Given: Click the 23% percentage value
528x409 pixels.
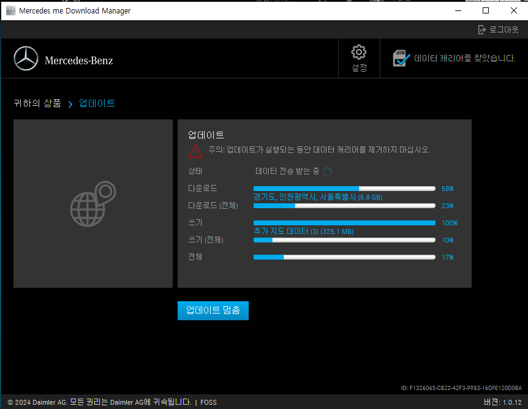Looking at the screenshot, I should coord(448,206).
